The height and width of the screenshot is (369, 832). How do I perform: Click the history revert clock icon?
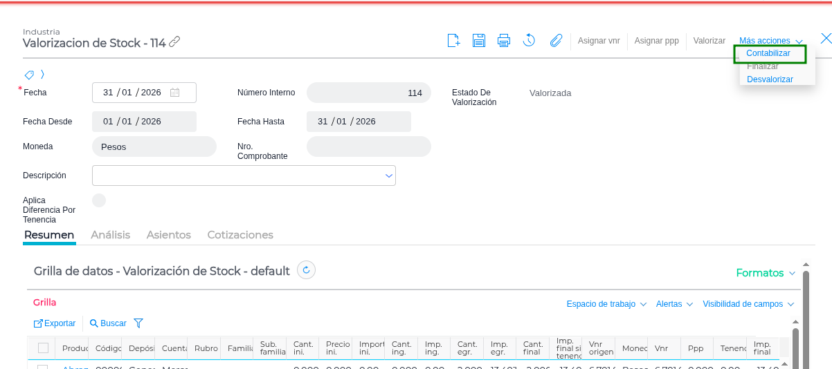coord(529,41)
